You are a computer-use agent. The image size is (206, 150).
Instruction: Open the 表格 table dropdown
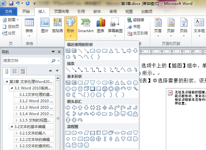click(x=29, y=26)
